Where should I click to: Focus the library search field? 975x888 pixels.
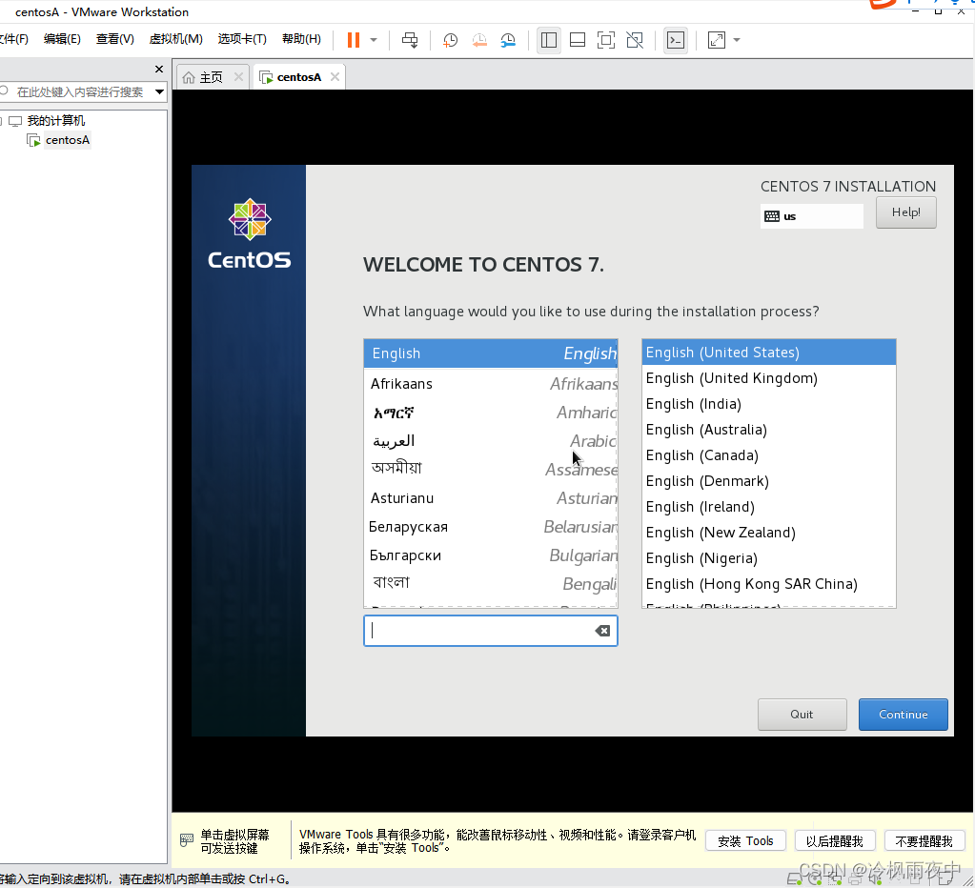coord(78,92)
